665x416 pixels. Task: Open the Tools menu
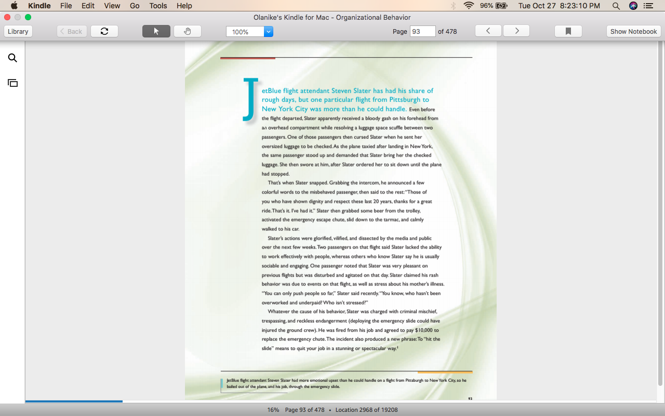pyautogui.click(x=158, y=6)
